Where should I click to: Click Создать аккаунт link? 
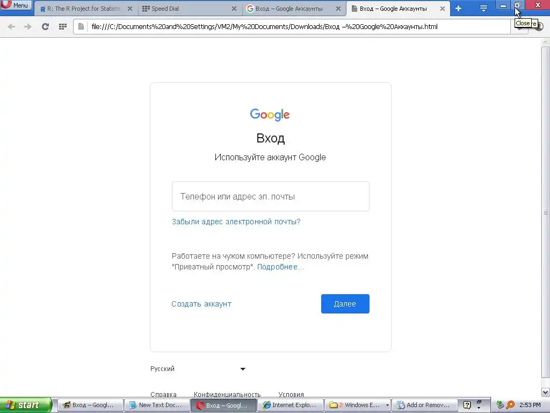click(201, 304)
